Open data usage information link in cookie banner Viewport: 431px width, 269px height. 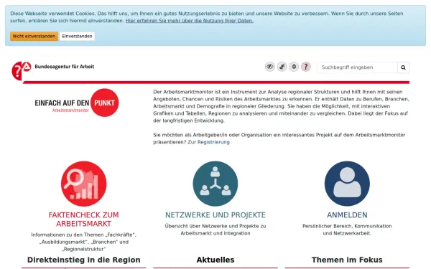190,21
